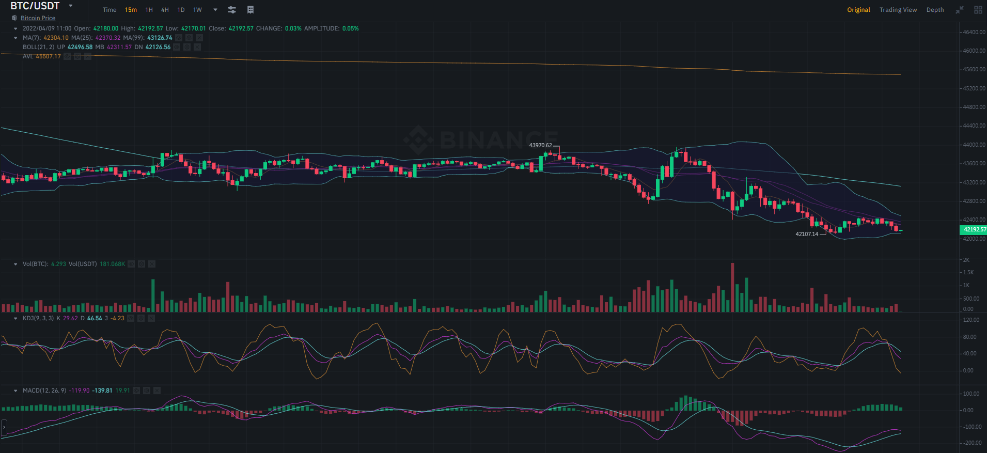Click the BTC/USDT pair title

[35, 6]
